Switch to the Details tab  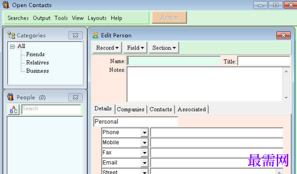coord(103,108)
